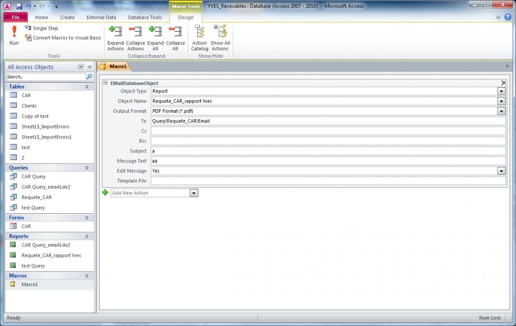516x326 pixels.
Task: Click the Bcc field
Action: coord(328,141)
